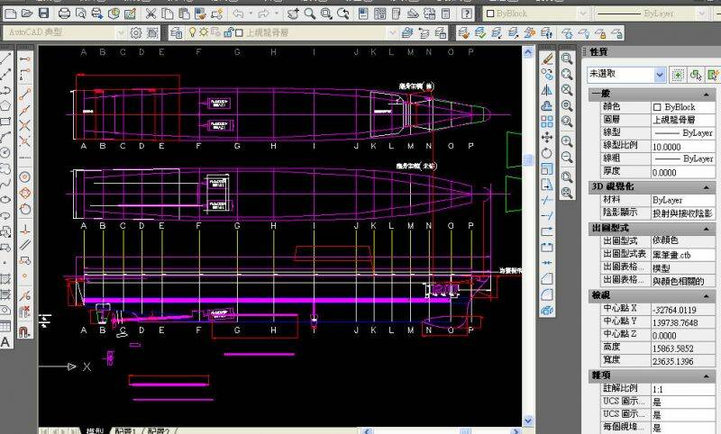Select the Rotate tool in Modify toolbar
Image resolution: width=721 pixels, height=434 pixels.
[547, 153]
